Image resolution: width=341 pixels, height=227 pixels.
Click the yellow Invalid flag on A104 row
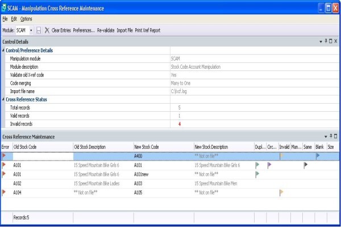click(x=281, y=192)
